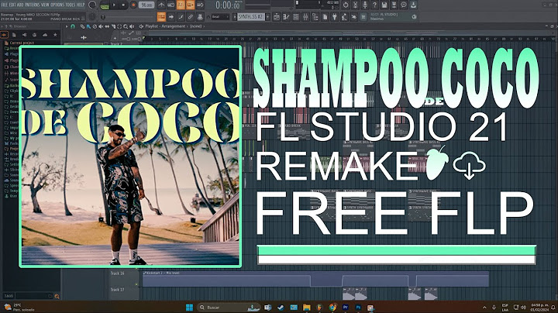Image resolution: width=558 pixels, height=313 pixels.
Task: Select the Playlist slip tool
Action: 107,26
